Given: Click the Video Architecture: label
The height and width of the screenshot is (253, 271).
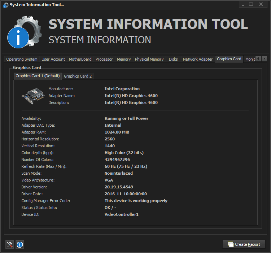Looking at the screenshot, I should click(38, 180).
